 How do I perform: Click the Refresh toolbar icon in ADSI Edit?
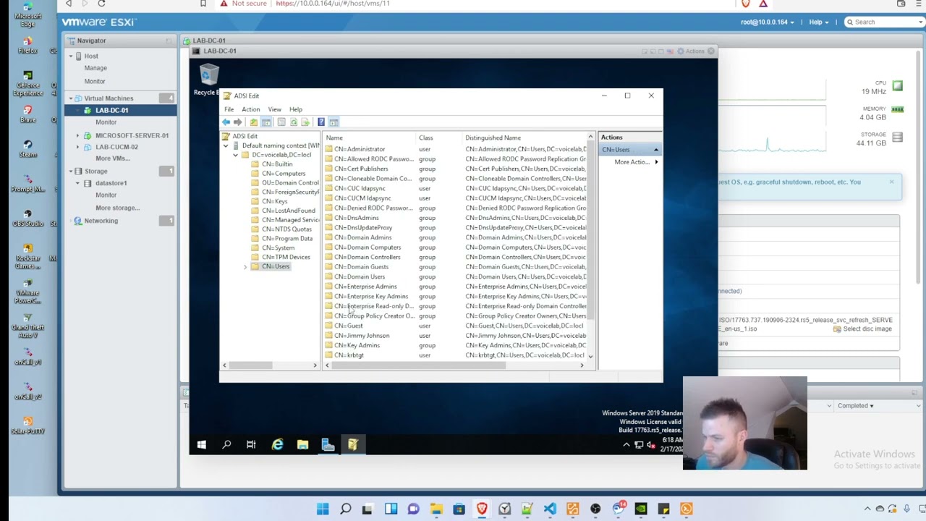294,122
